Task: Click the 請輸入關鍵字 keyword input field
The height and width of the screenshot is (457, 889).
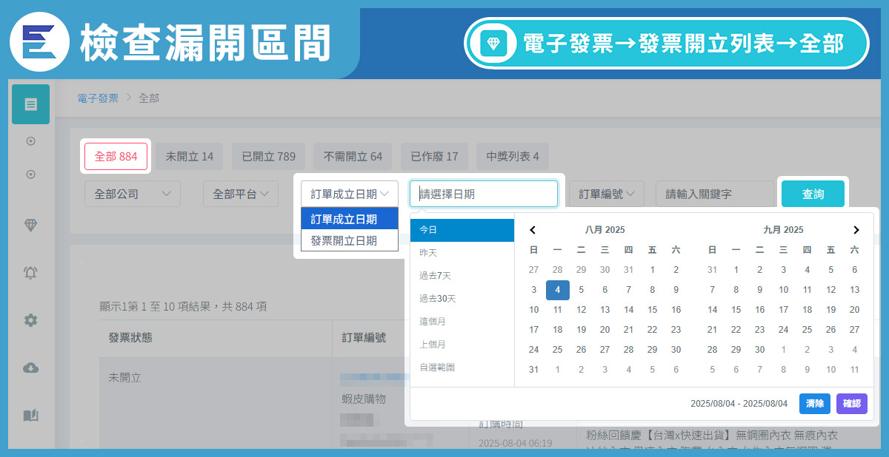Action: tap(714, 194)
